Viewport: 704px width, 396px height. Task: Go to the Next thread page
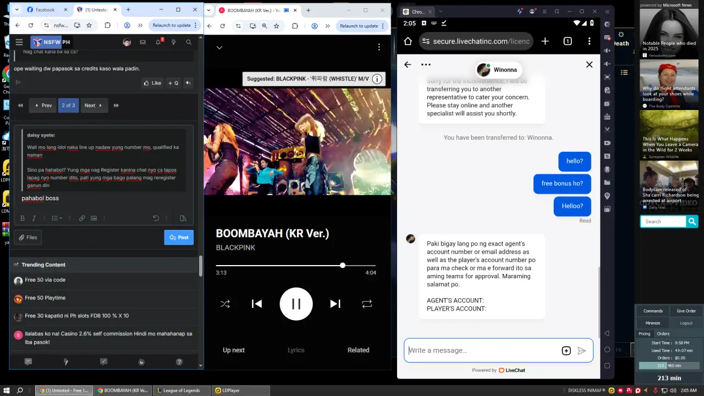tap(94, 105)
